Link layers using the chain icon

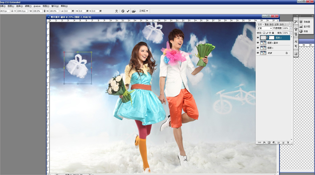tap(259, 143)
